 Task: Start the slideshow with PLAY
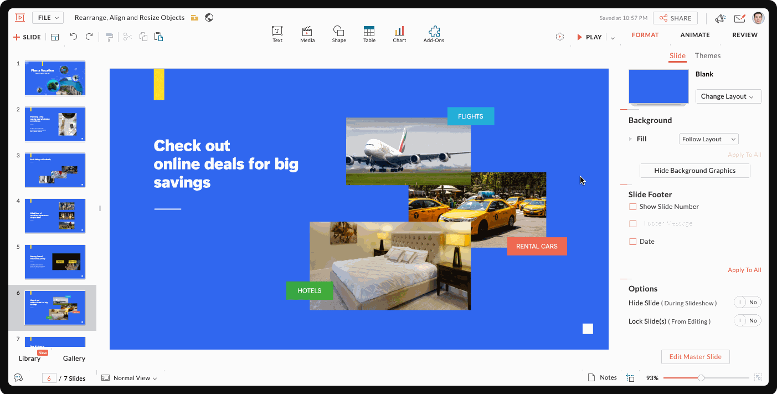pyautogui.click(x=589, y=37)
